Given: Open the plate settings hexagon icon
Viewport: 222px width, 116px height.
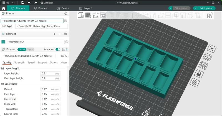Looking at the screenshot, I should 195,83.
